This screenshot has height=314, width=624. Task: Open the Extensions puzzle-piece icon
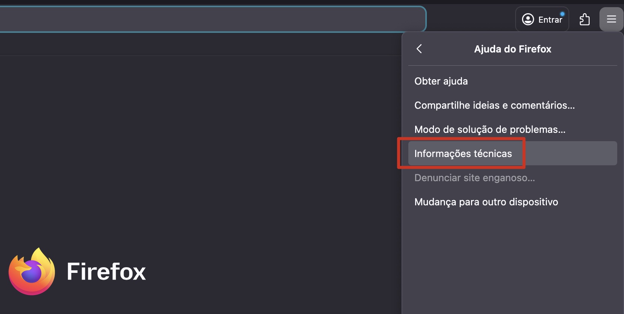584,19
